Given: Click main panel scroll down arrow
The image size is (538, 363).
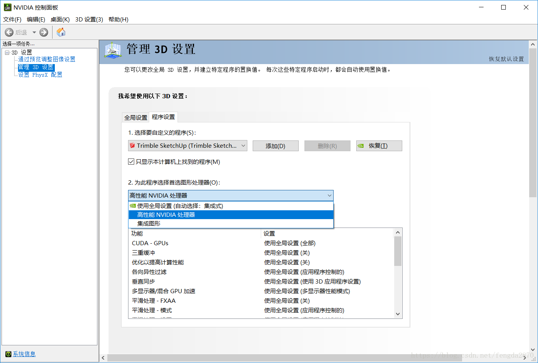Looking at the screenshot, I should coord(533,350).
